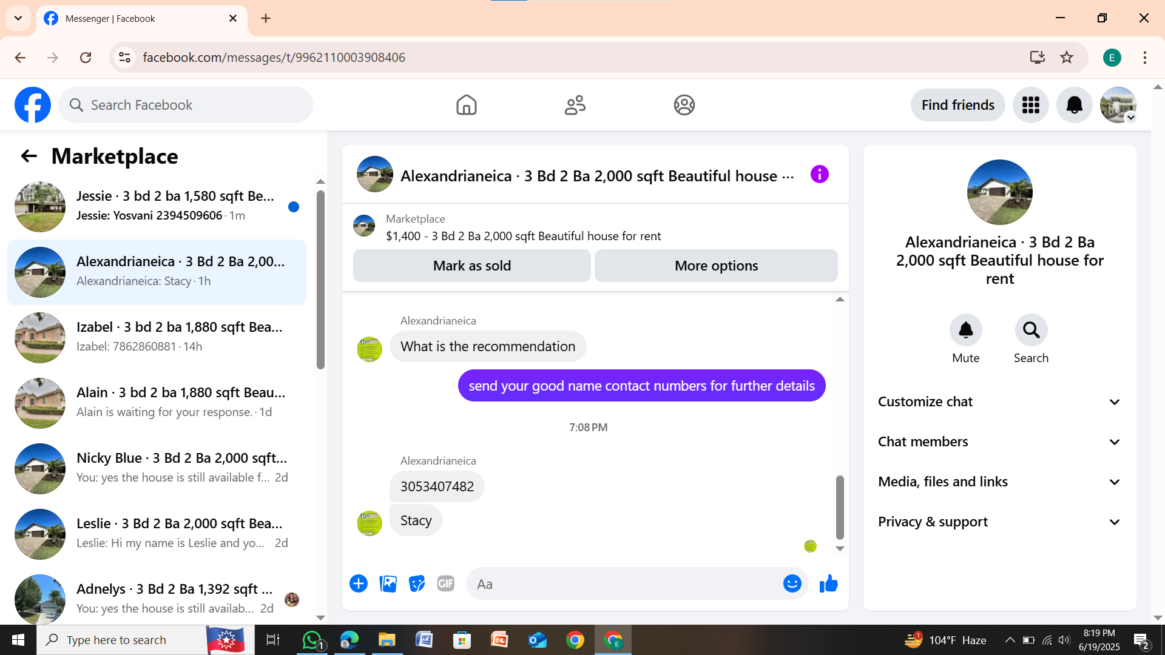Open Microsoft Word from the taskbar
Screen dimensions: 1165x655
pos(424,640)
